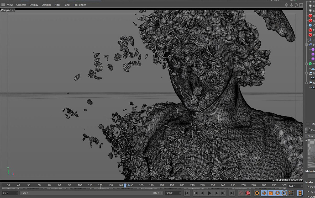Open the ProRender menu
Screen dimensions: 315x198
pyautogui.click(x=80, y=5)
